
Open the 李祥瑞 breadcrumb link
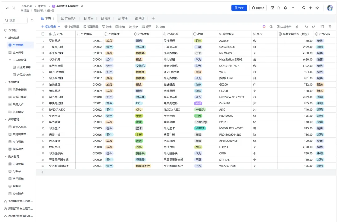click(x=42, y=6)
